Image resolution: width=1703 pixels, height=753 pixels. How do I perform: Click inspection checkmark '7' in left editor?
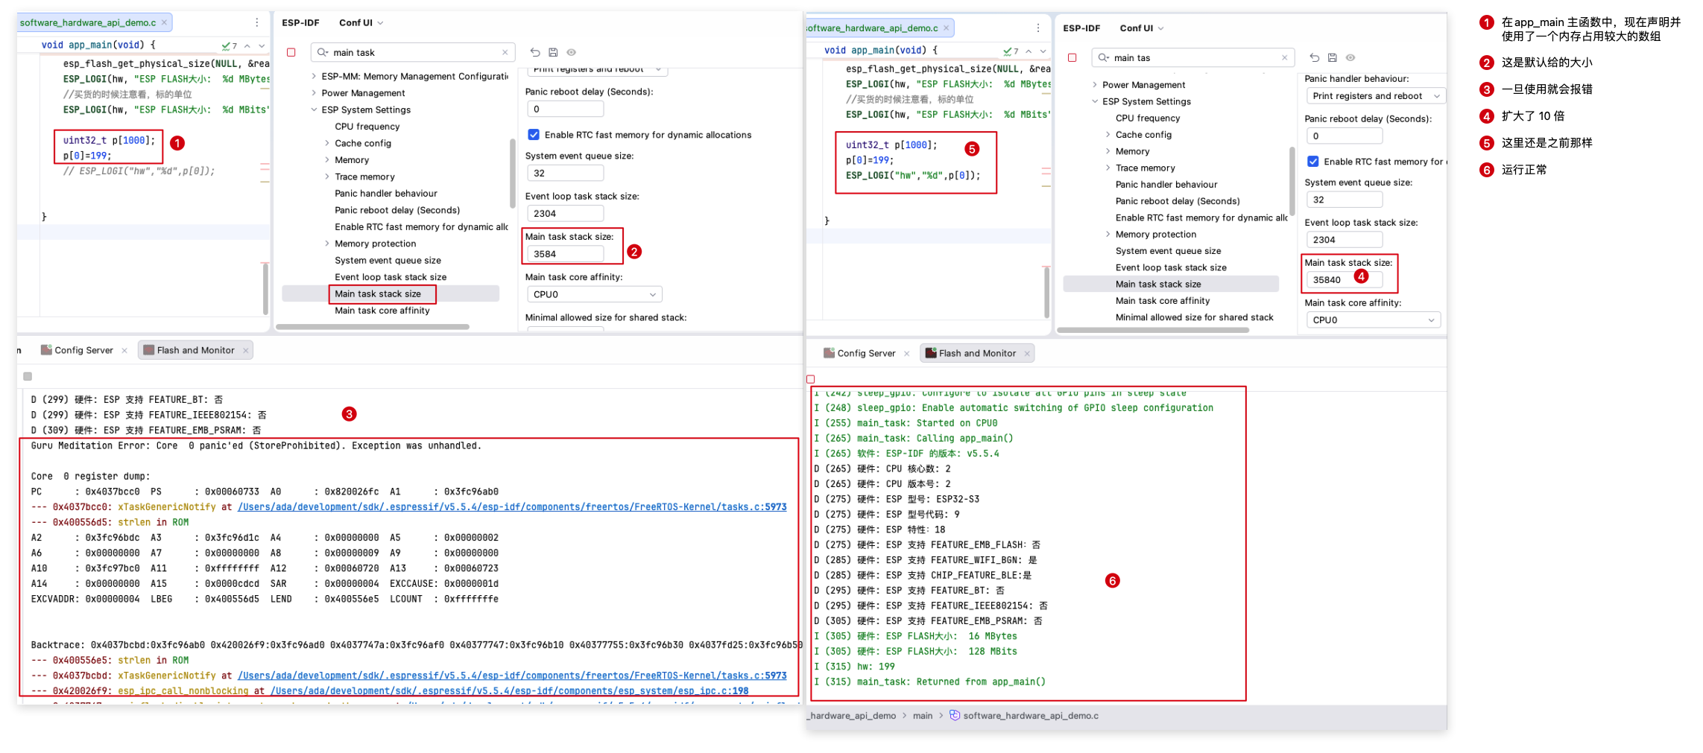pos(230,45)
